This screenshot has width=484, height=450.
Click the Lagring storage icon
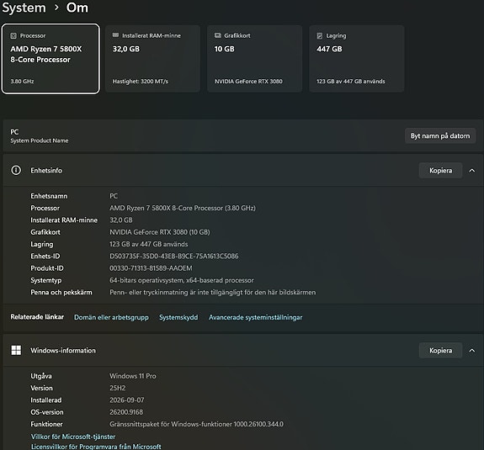pos(320,36)
